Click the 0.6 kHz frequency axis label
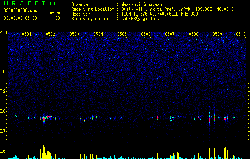 (4, 151)
